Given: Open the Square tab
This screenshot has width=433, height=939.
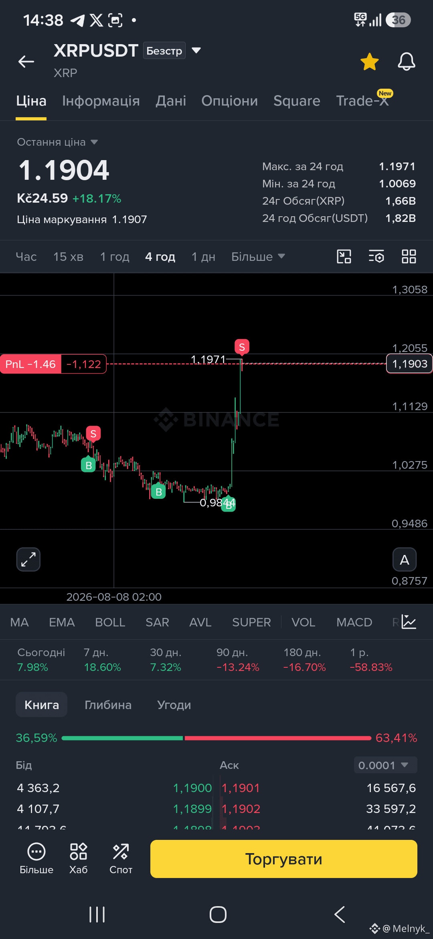Looking at the screenshot, I should [297, 101].
